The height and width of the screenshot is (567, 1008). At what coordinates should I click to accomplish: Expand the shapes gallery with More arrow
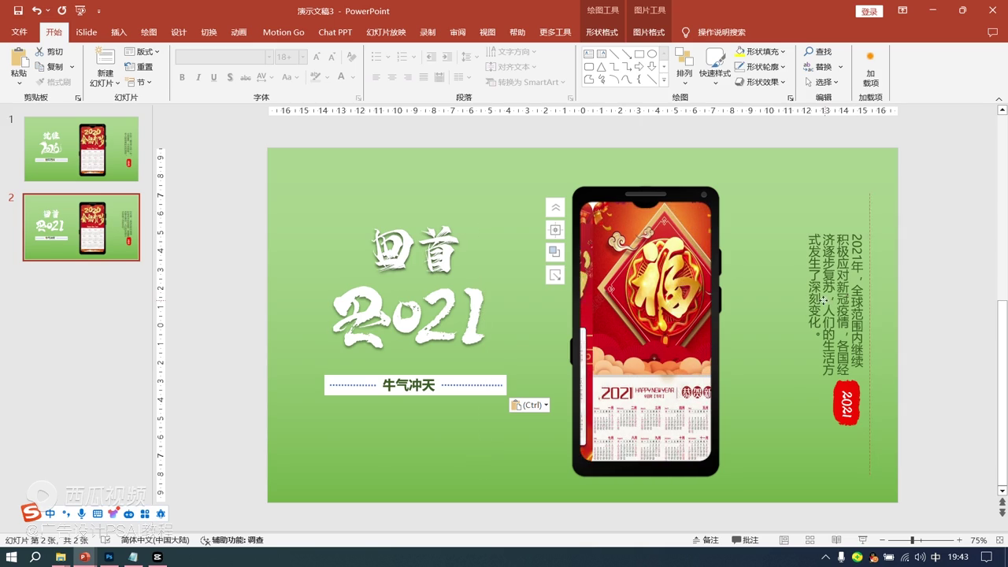[664, 80]
